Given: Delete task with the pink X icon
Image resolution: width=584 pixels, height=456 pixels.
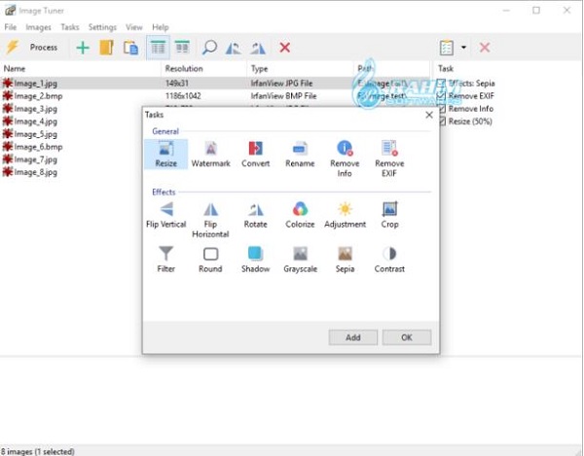Looking at the screenshot, I should point(485,48).
